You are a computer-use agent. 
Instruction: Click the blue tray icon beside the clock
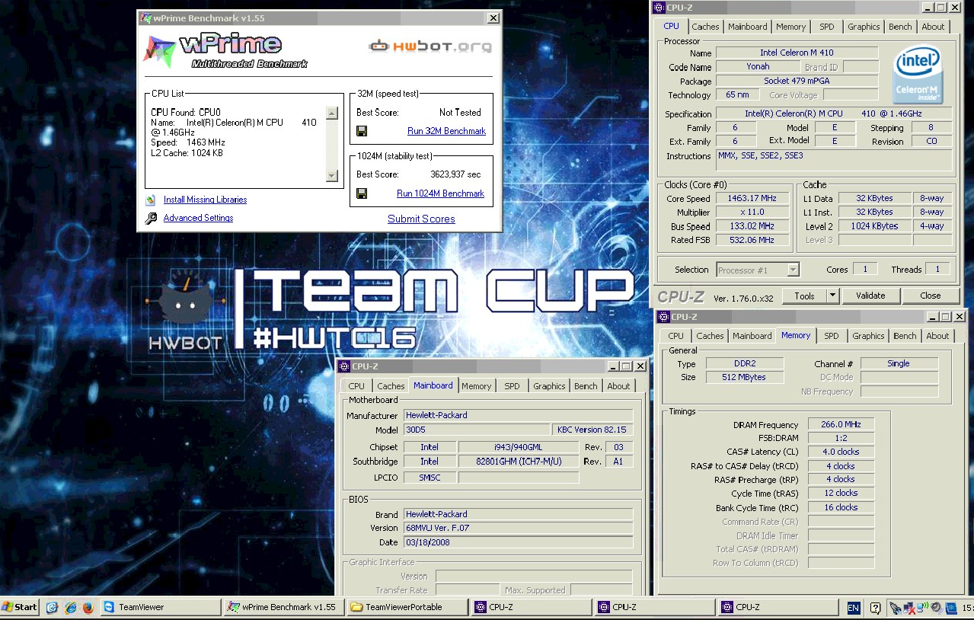(x=951, y=608)
